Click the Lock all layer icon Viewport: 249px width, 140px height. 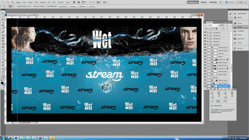(x=216, y=28)
